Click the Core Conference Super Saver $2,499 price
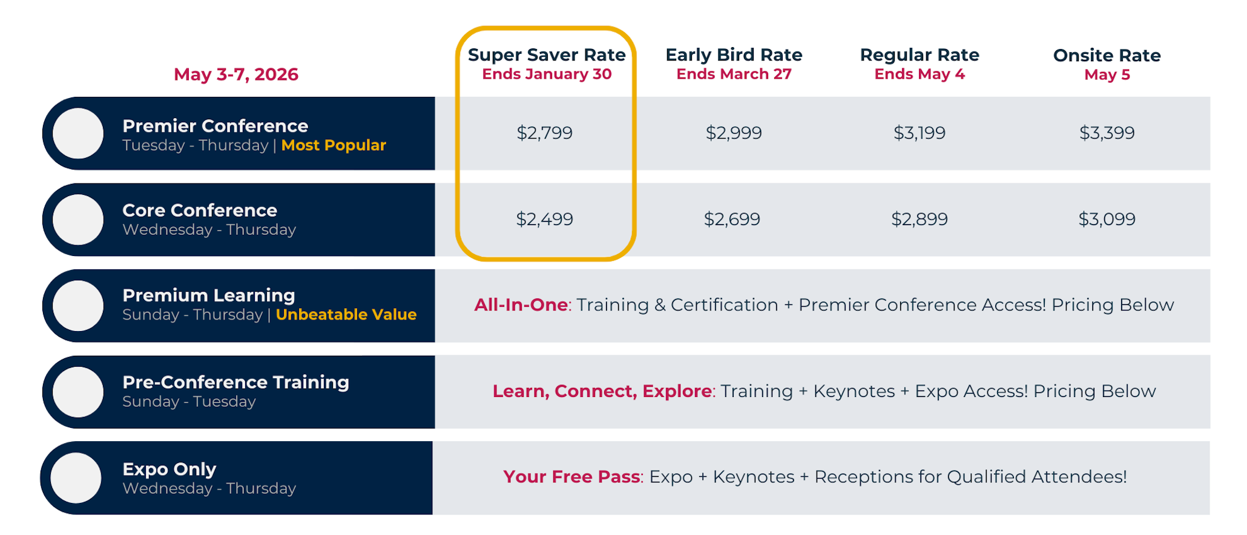 (544, 219)
